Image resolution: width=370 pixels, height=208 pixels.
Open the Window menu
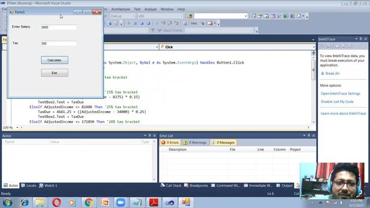(167, 9)
